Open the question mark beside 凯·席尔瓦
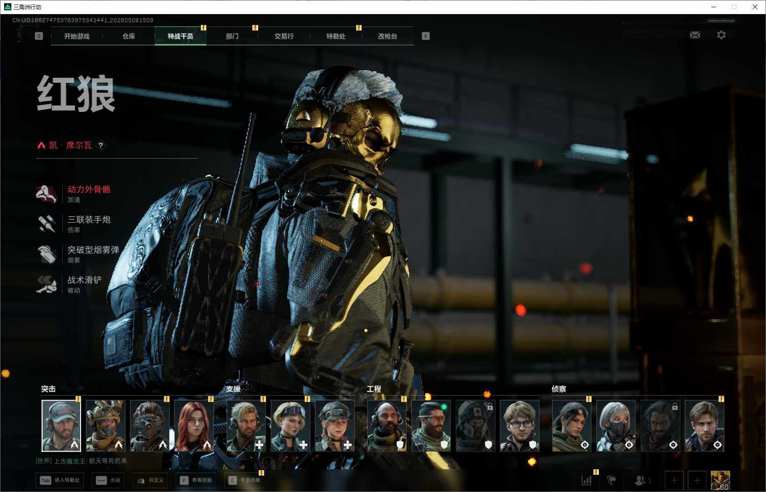This screenshot has height=492, width=766. 101,146
